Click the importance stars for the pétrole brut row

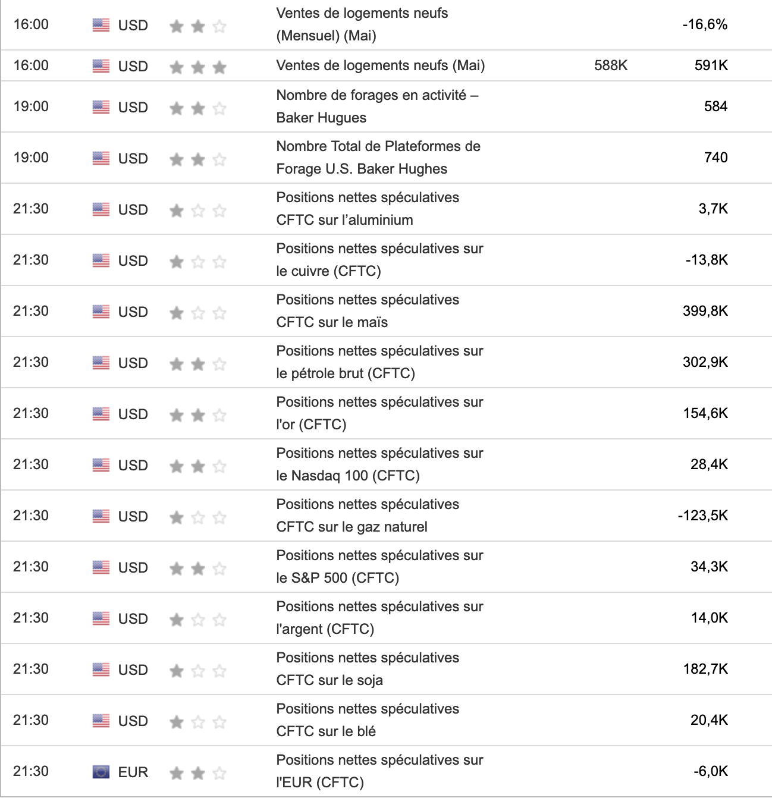click(x=197, y=364)
